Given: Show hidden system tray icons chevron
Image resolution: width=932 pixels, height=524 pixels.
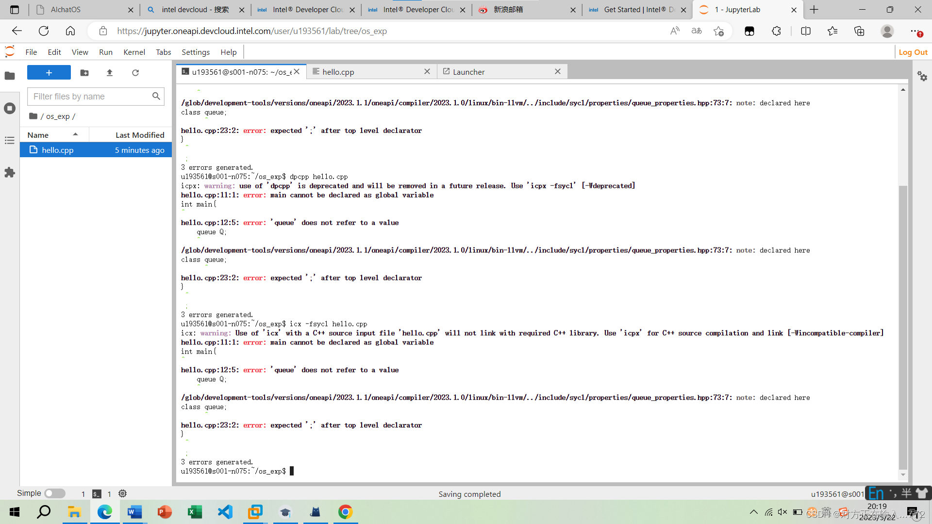Looking at the screenshot, I should (753, 512).
